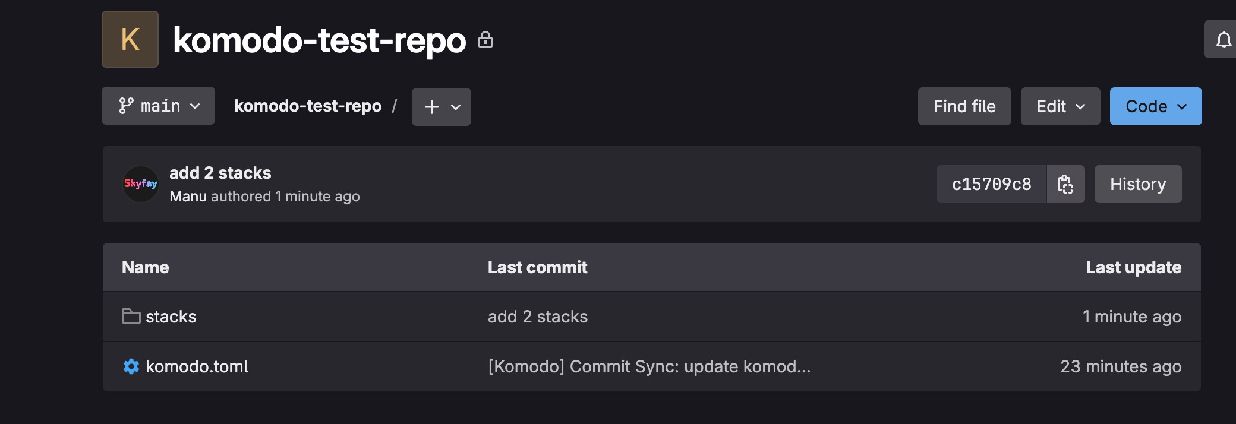This screenshot has width=1236, height=424.
Task: Click the private lock icon by title
Action: (485, 40)
